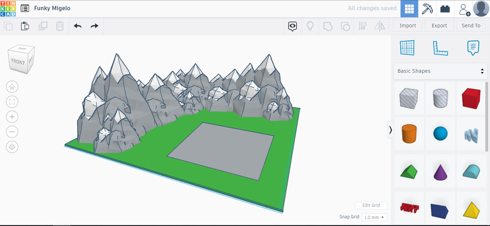This screenshot has height=226, width=490.
Task: Select the striped Box hole shape
Action: (409, 98)
